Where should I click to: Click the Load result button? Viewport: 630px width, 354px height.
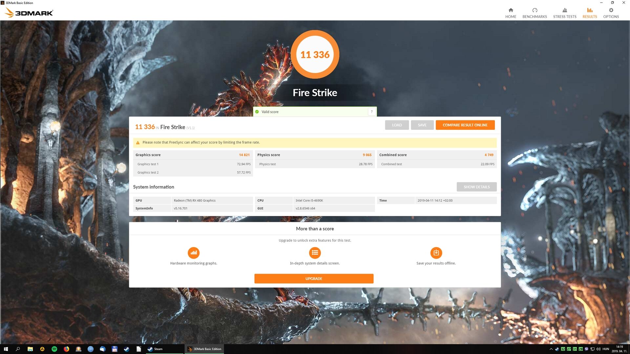pos(397,125)
